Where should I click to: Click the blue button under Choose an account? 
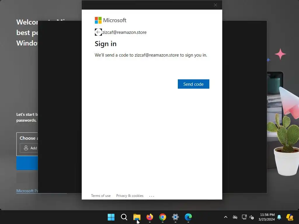(27, 163)
